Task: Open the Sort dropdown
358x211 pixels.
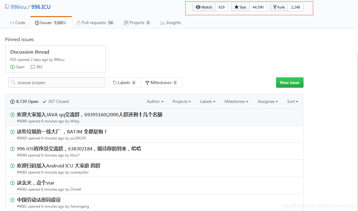Action: coord(293,101)
